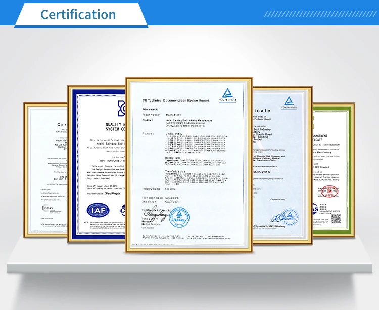Click TÜV Rheinland triangle logo on center report
Screen dimensions: 379x310
[228, 95]
